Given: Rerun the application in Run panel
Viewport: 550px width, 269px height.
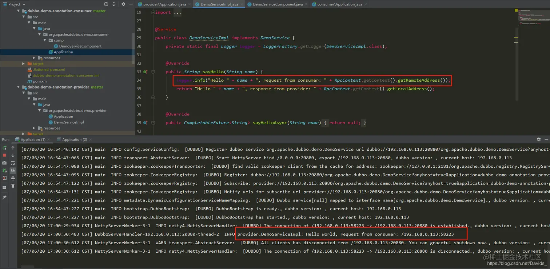Looking at the screenshot, I should click(4, 148).
